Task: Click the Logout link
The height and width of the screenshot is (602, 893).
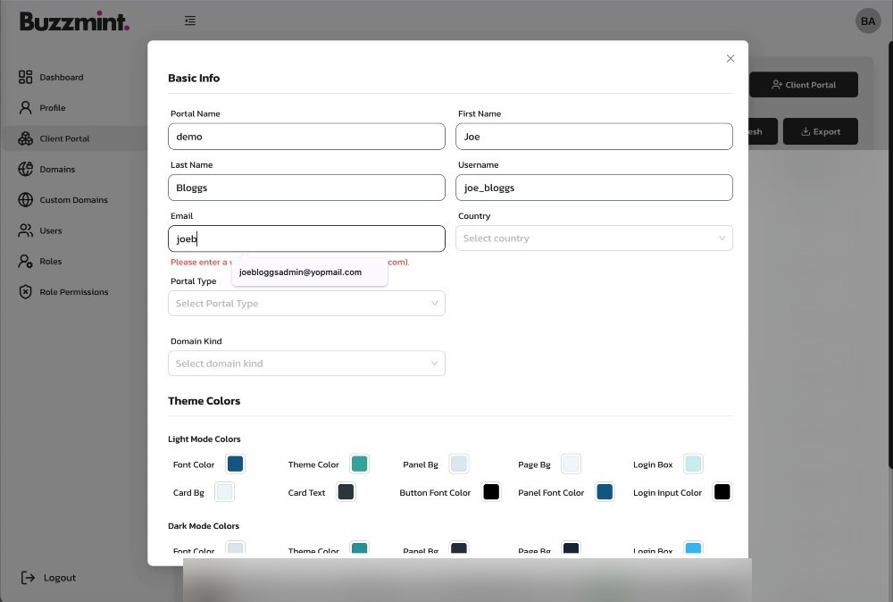Action: [x=48, y=578]
